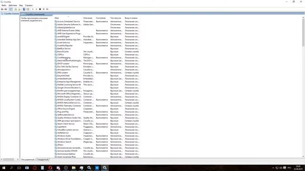This screenshot has width=305, height=171.
Task: Select the Office Source Engine row
Action: point(97,109)
